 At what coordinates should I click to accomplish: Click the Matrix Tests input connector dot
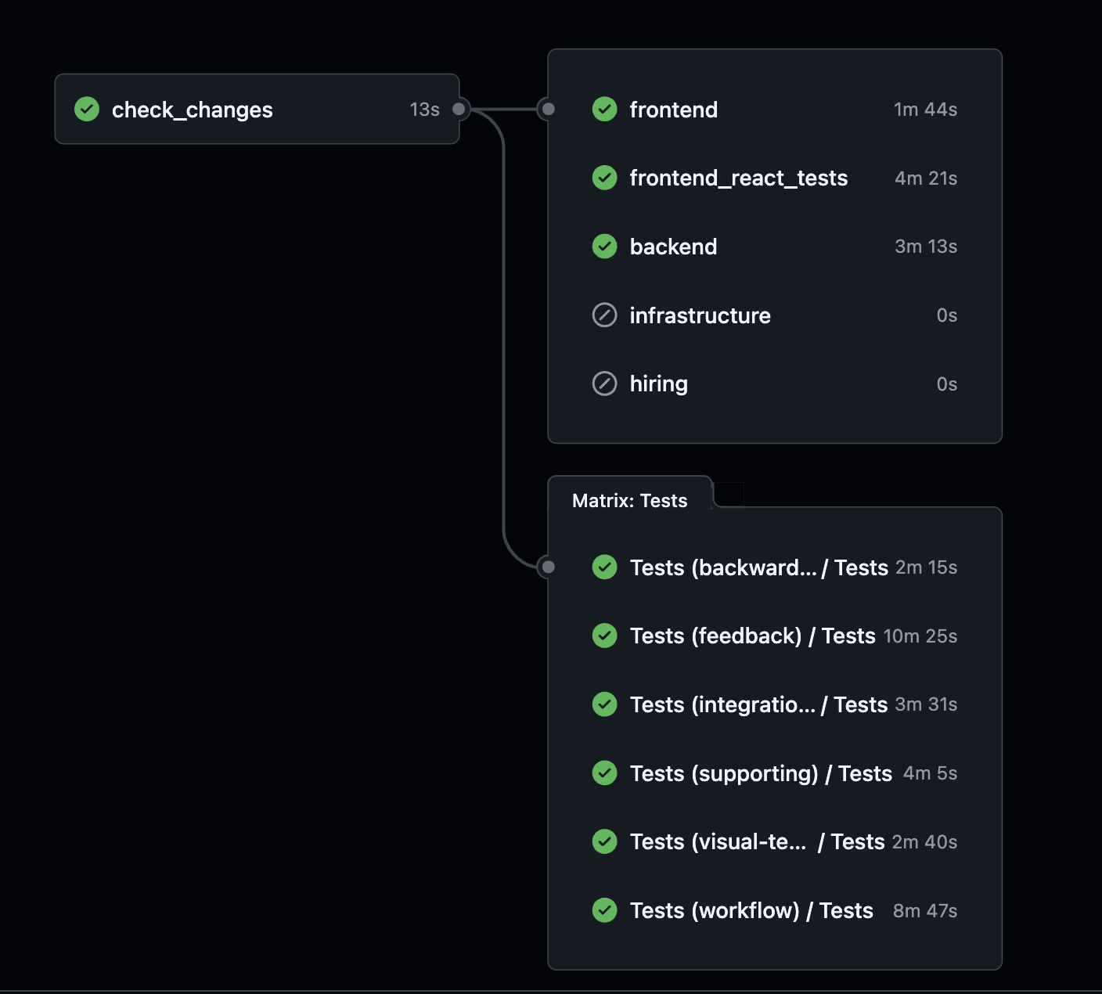pyautogui.click(x=549, y=567)
